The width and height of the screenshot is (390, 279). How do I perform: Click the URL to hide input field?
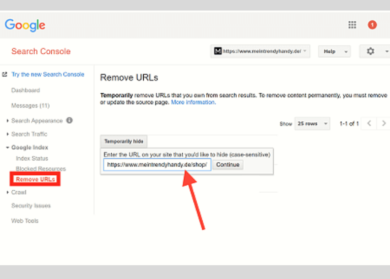(157, 165)
